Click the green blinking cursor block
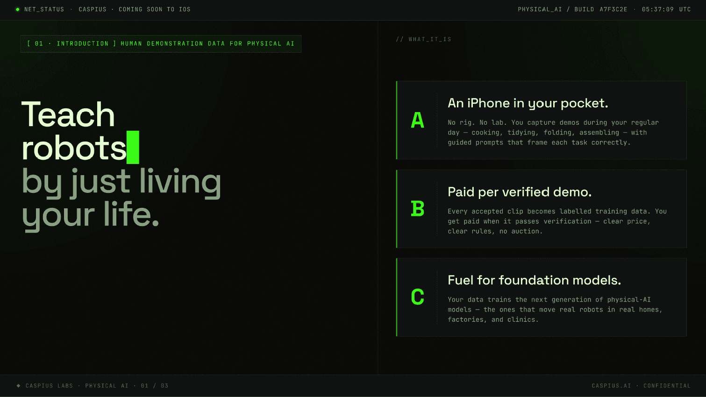The height and width of the screenshot is (397, 706). 133,148
